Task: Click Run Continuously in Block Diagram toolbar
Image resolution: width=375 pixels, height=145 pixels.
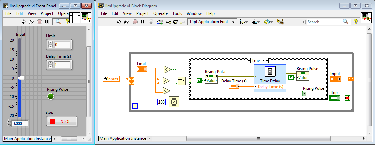Action: pos(127,22)
